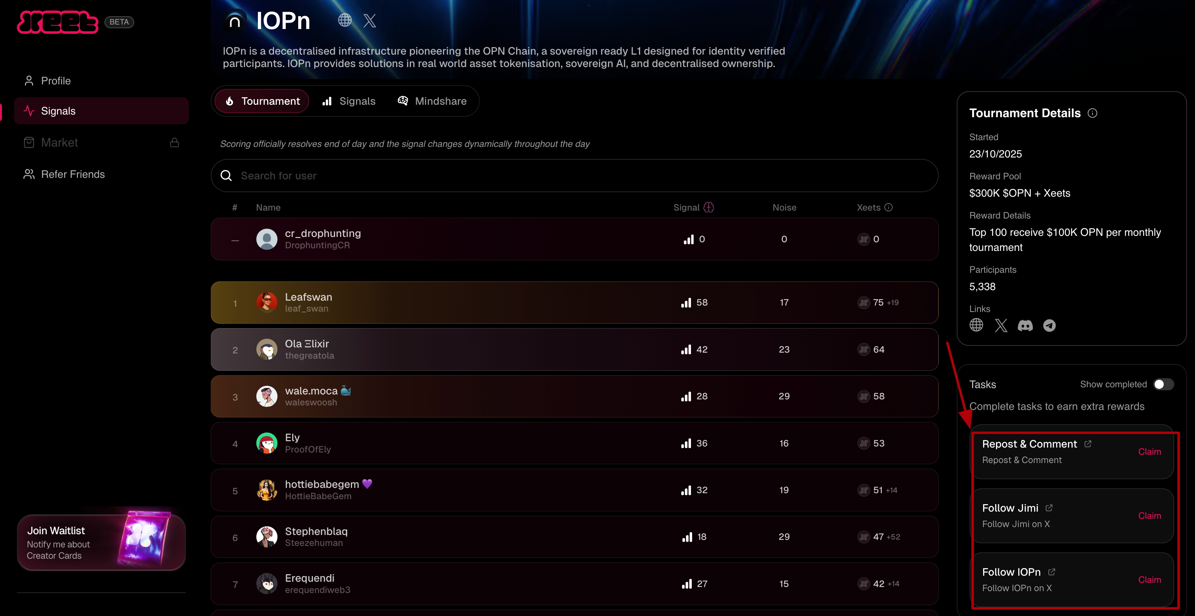Claim the Repost & Comment task reward
This screenshot has height=616, width=1195.
1149,452
